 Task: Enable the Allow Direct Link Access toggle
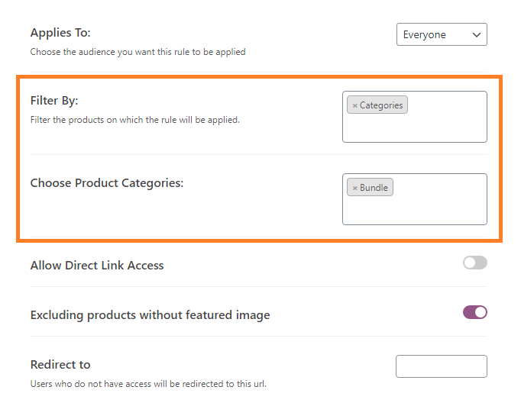475,263
